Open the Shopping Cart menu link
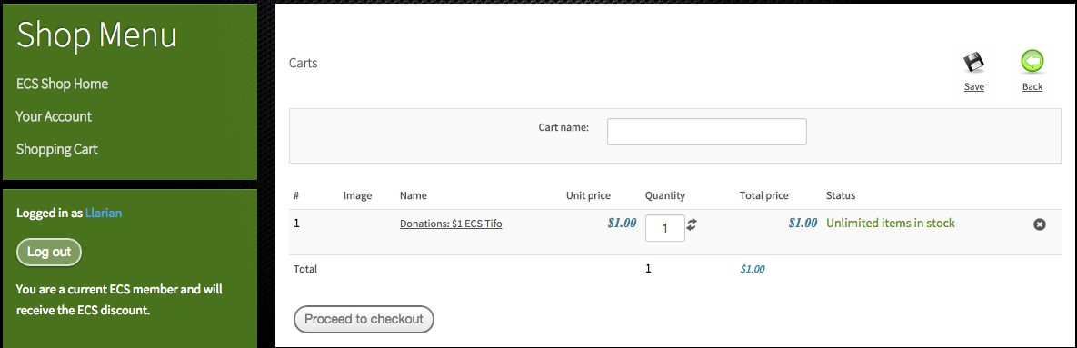 pos(57,149)
